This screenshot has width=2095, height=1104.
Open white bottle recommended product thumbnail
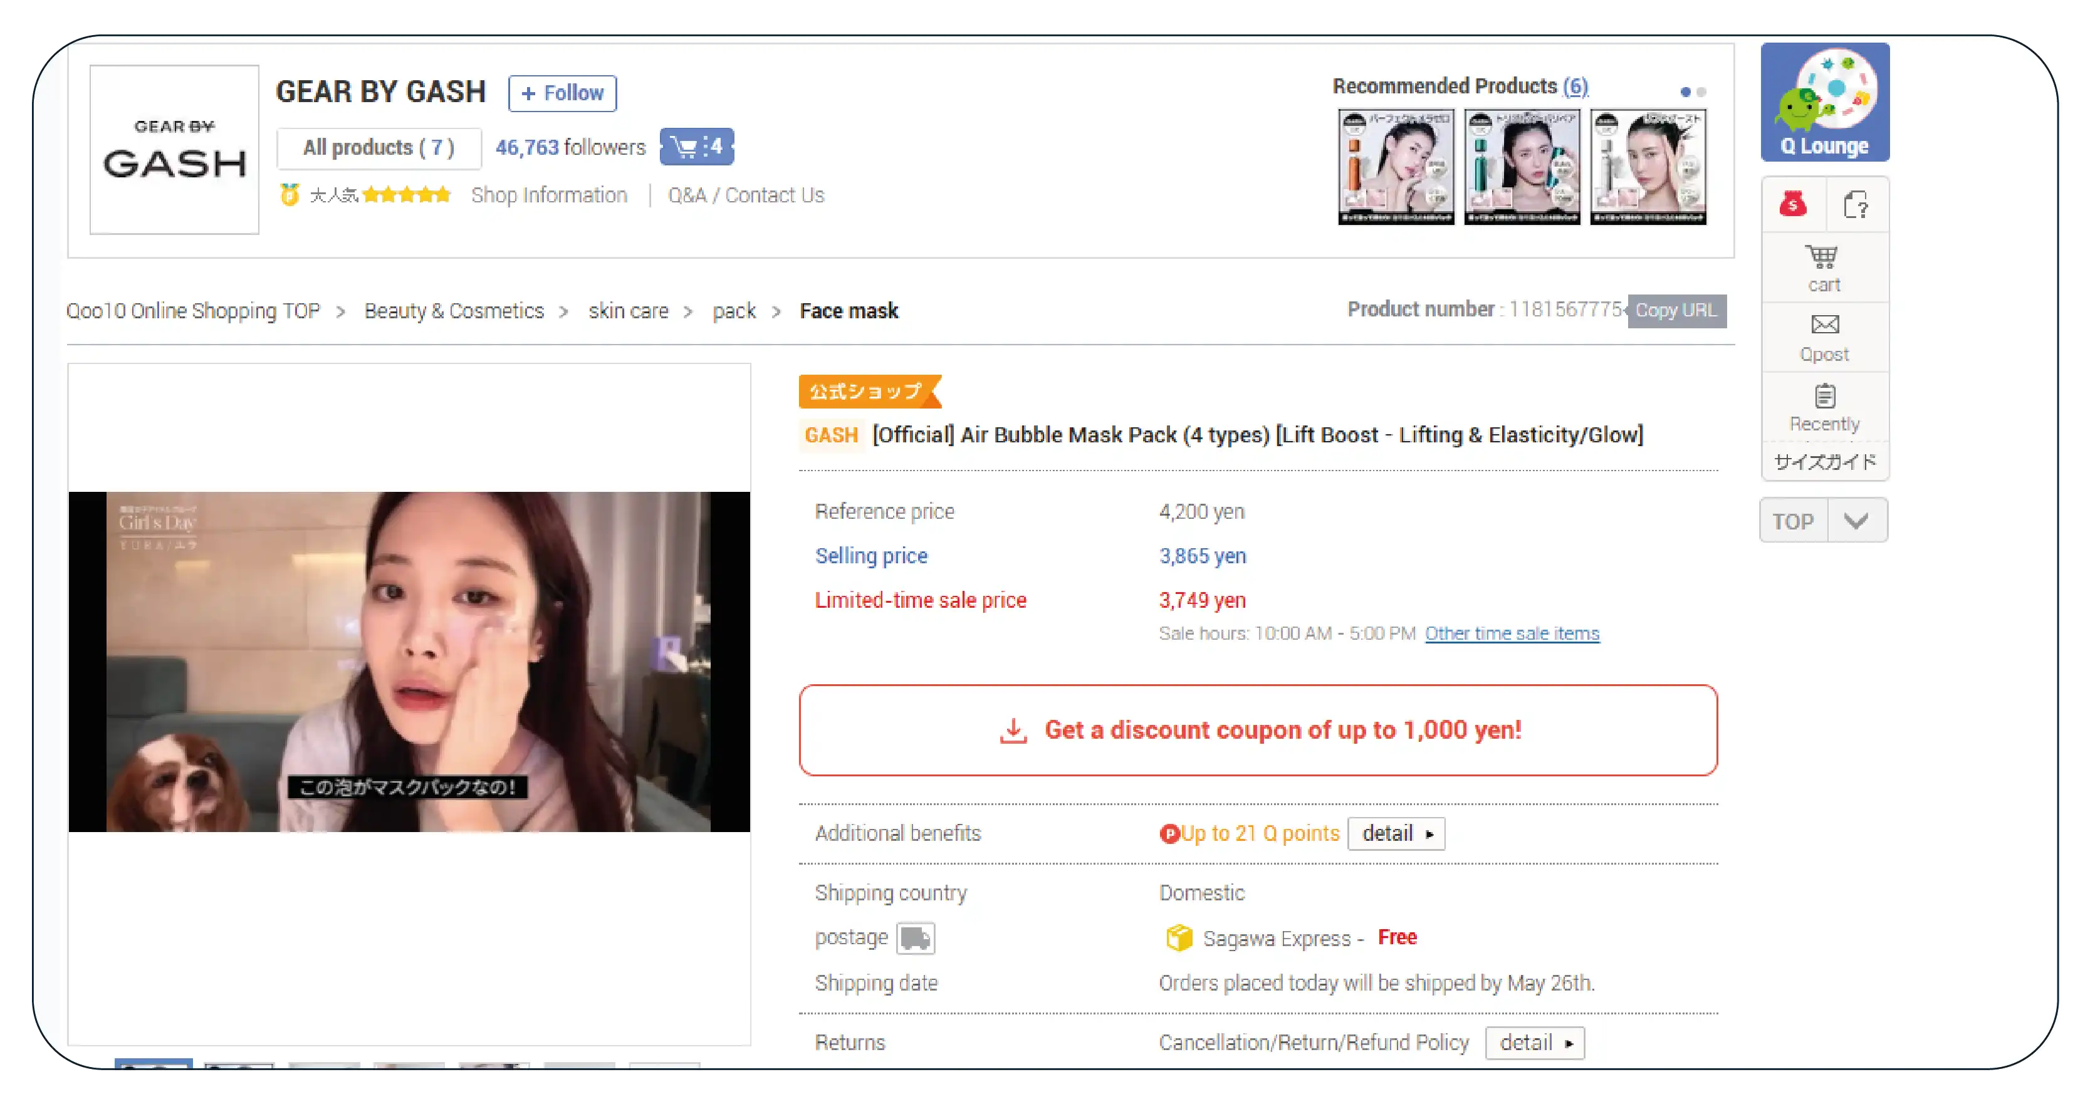click(x=1648, y=167)
